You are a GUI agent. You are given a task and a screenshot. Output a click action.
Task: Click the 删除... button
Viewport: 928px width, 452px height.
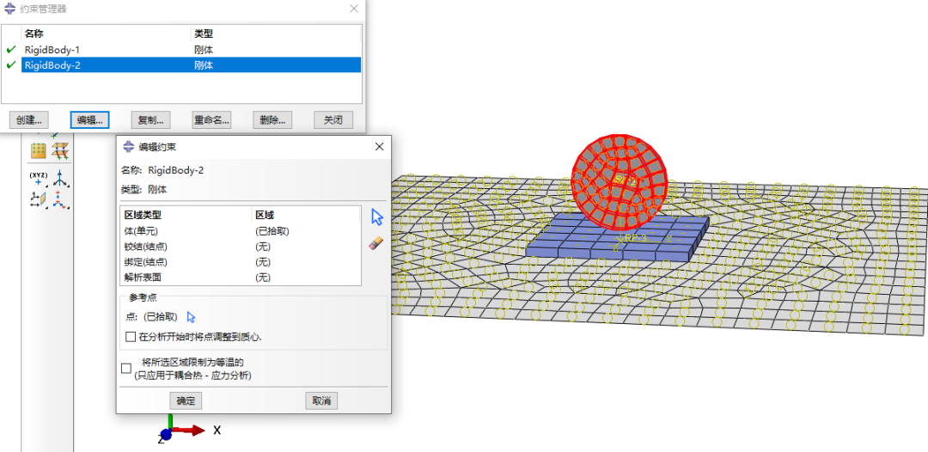pos(272,120)
